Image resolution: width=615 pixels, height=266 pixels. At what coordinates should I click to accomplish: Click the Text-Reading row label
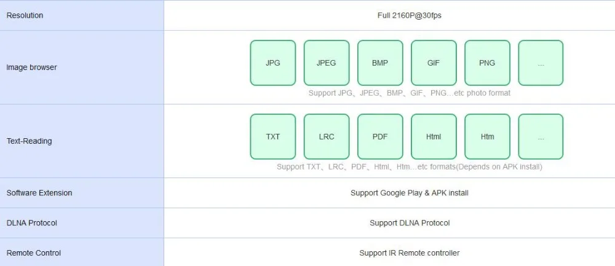pyautogui.click(x=29, y=141)
